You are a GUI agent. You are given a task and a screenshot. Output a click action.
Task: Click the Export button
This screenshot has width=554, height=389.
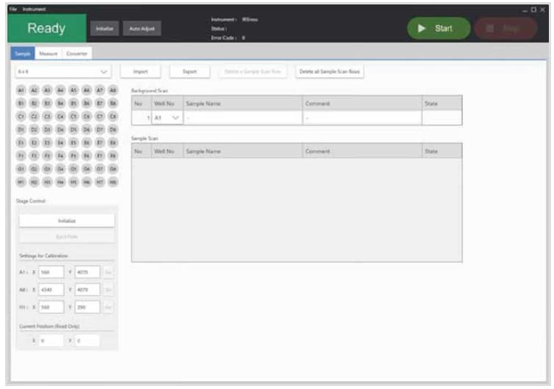[x=189, y=71]
